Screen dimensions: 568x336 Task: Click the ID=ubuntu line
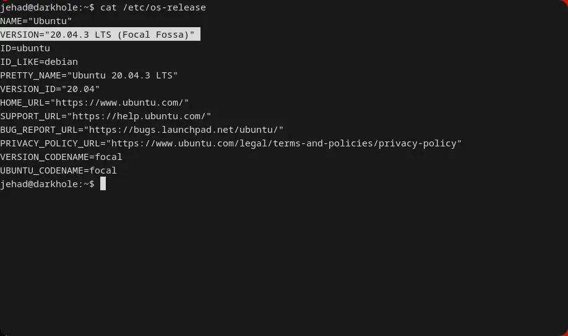(x=25, y=48)
